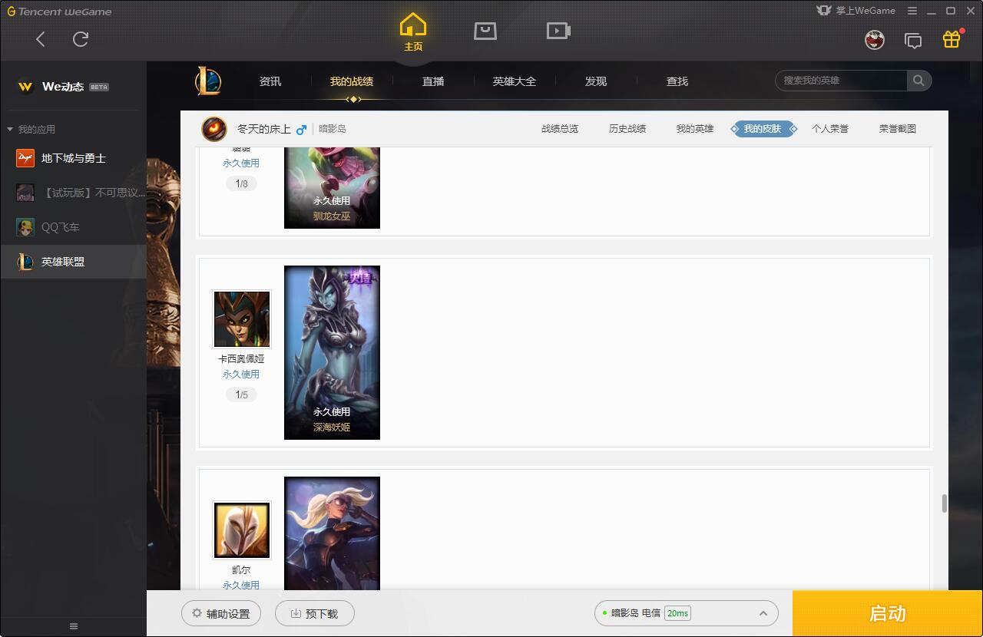Open the 驯龙女巫 skin thumbnail
Image resolution: width=983 pixels, height=637 pixels.
point(332,187)
